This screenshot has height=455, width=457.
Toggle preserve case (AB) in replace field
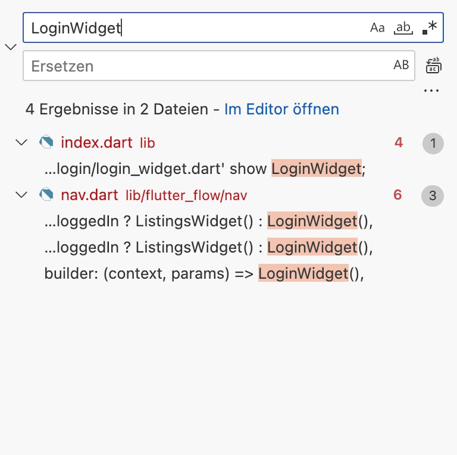pyautogui.click(x=401, y=65)
